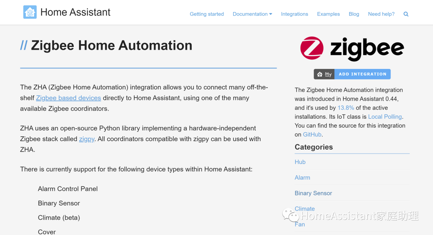This screenshot has height=235, width=433.
Task: Select the Hub category
Action: pos(300,162)
